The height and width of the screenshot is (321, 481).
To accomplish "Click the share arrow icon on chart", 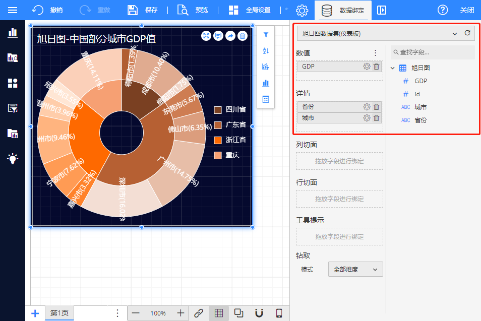I will pos(230,35).
